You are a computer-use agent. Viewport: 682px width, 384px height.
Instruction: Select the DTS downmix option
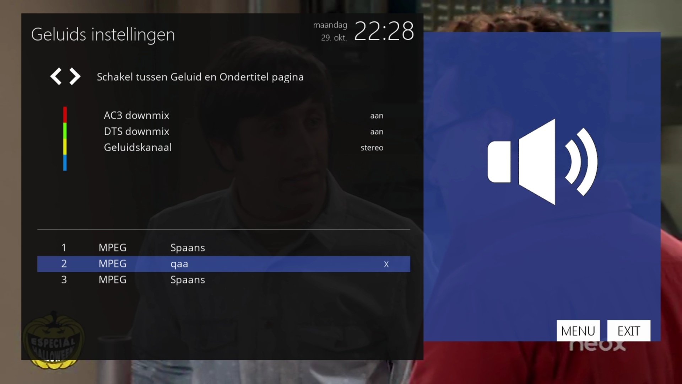[x=136, y=132]
